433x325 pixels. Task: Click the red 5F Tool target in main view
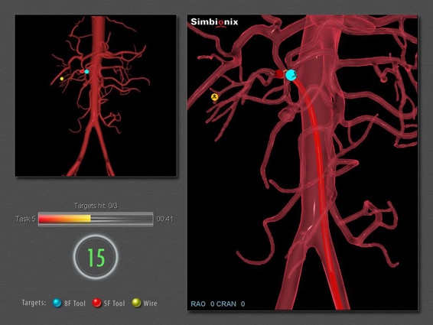pos(279,73)
